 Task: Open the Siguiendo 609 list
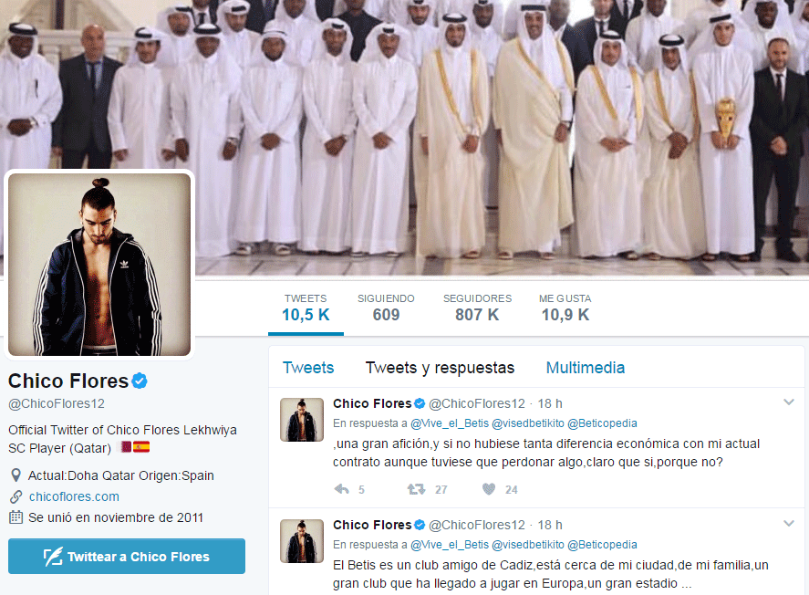386,308
